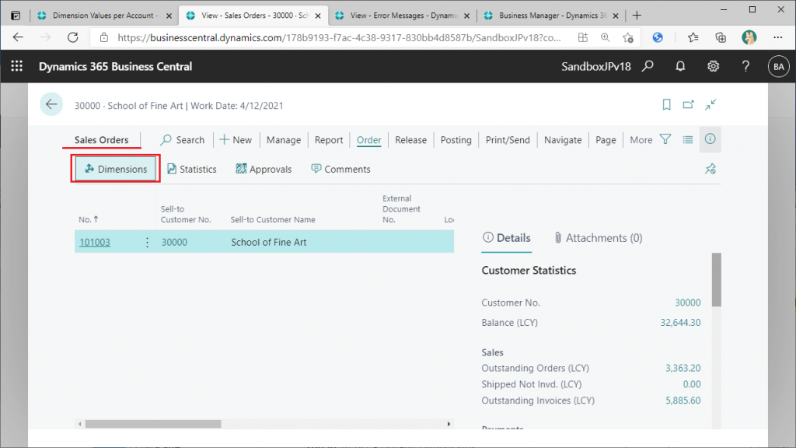
Task: Open the Posting menu
Action: (x=456, y=140)
